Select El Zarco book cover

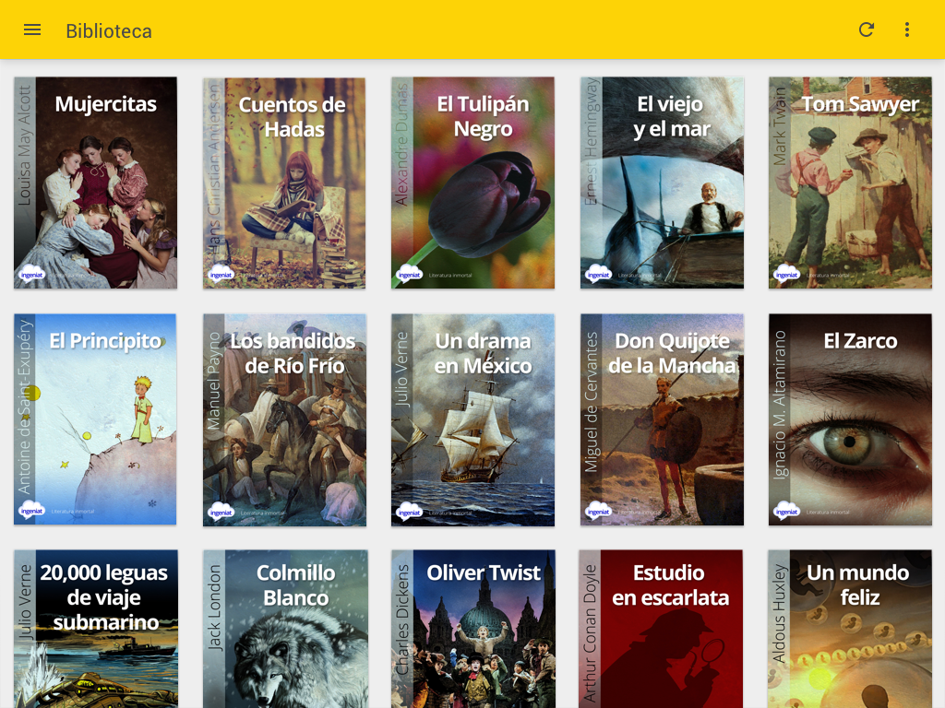click(x=850, y=419)
